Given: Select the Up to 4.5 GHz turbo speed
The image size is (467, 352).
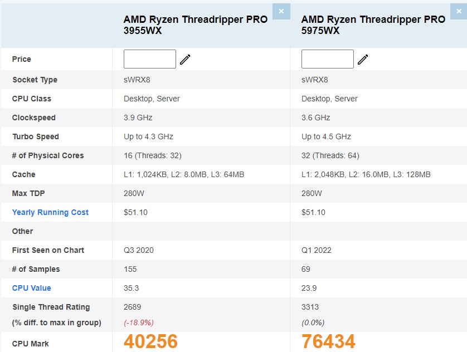Looking at the screenshot, I should pos(326,136).
